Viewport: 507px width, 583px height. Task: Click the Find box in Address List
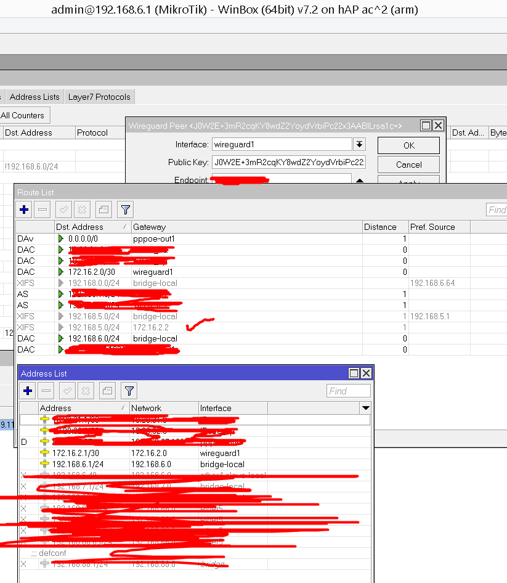coord(348,391)
